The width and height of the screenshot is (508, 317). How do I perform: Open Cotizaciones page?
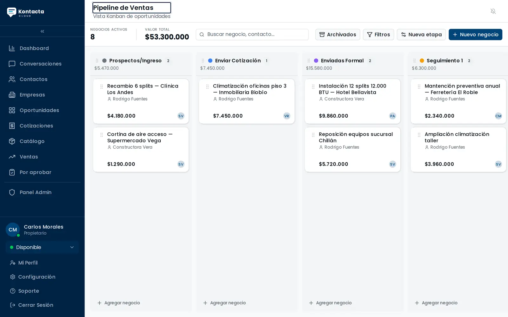point(42,126)
